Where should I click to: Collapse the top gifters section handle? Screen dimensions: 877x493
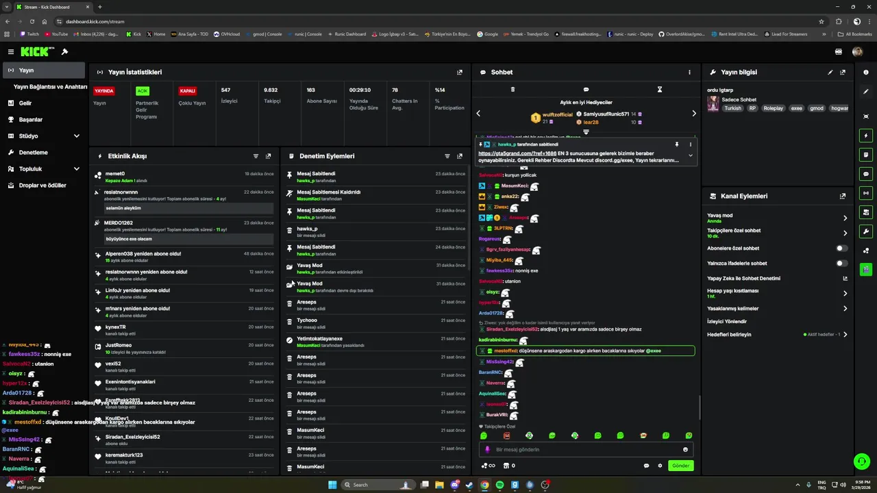(x=586, y=131)
